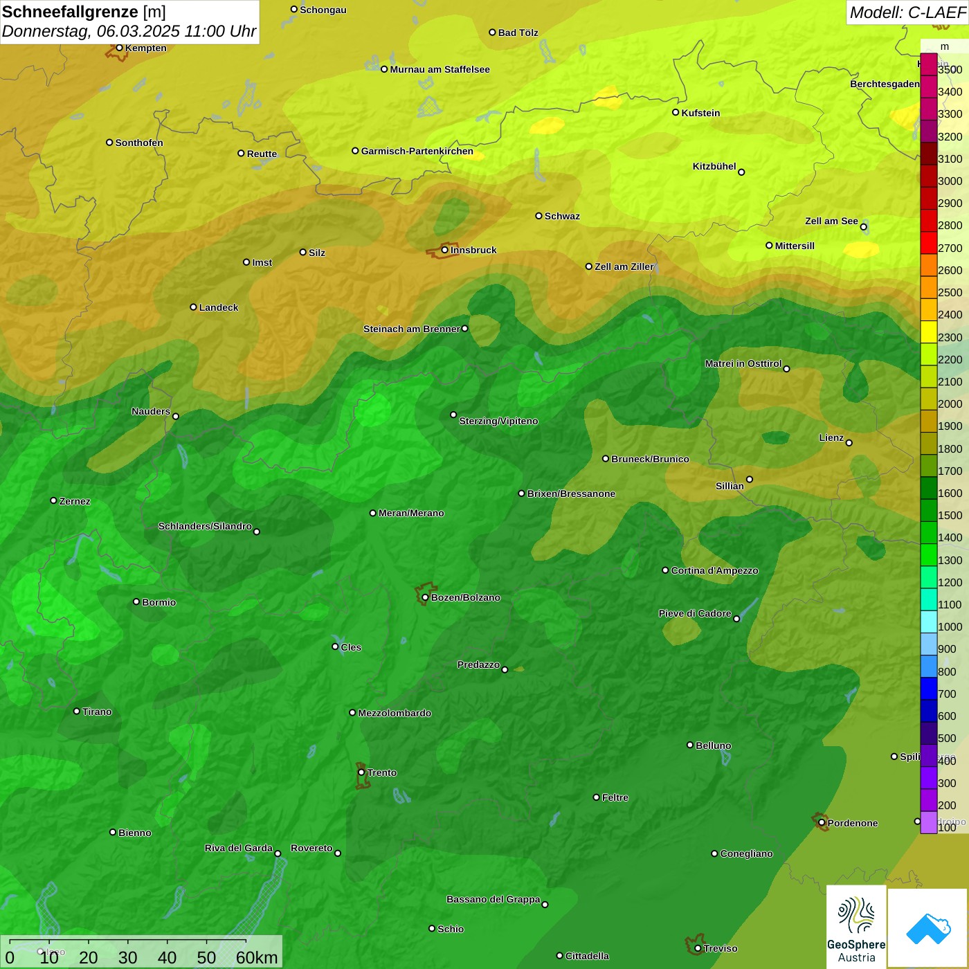Click the Matrei in Osttirol label
This screenshot has width=969, height=969.
743,363
